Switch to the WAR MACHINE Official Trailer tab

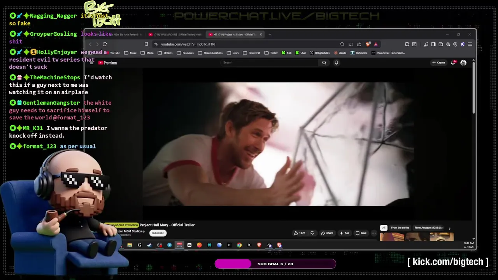point(175,35)
